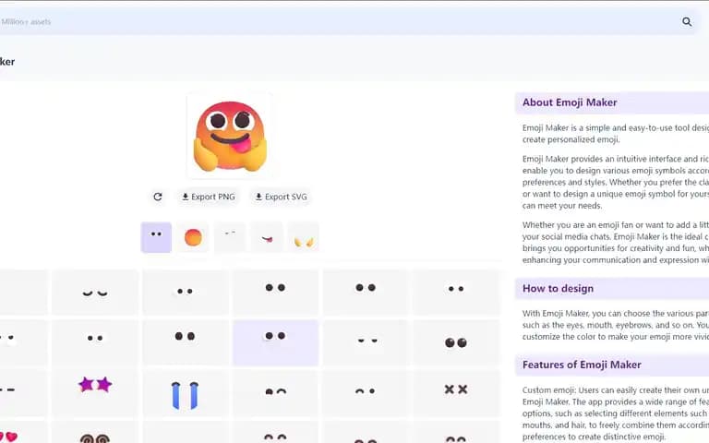Export the emoji as SVG

pos(282,197)
